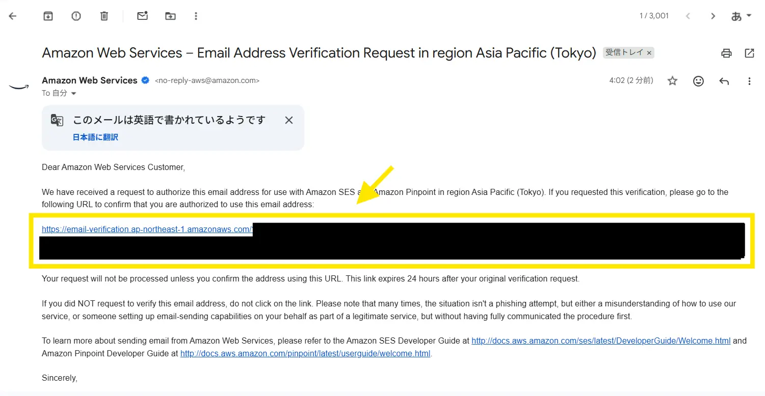Report this email as spam

[x=76, y=16]
